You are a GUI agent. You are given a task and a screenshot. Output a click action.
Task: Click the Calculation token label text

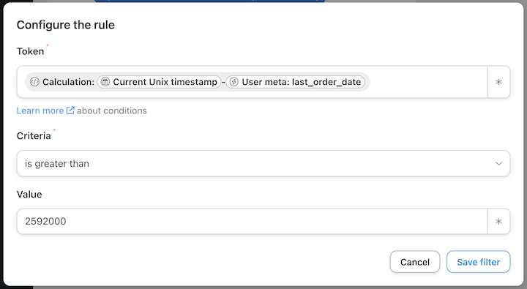(x=68, y=82)
